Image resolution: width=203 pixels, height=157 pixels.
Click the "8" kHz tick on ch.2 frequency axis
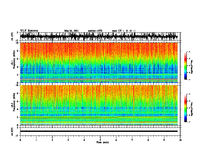[18, 93]
